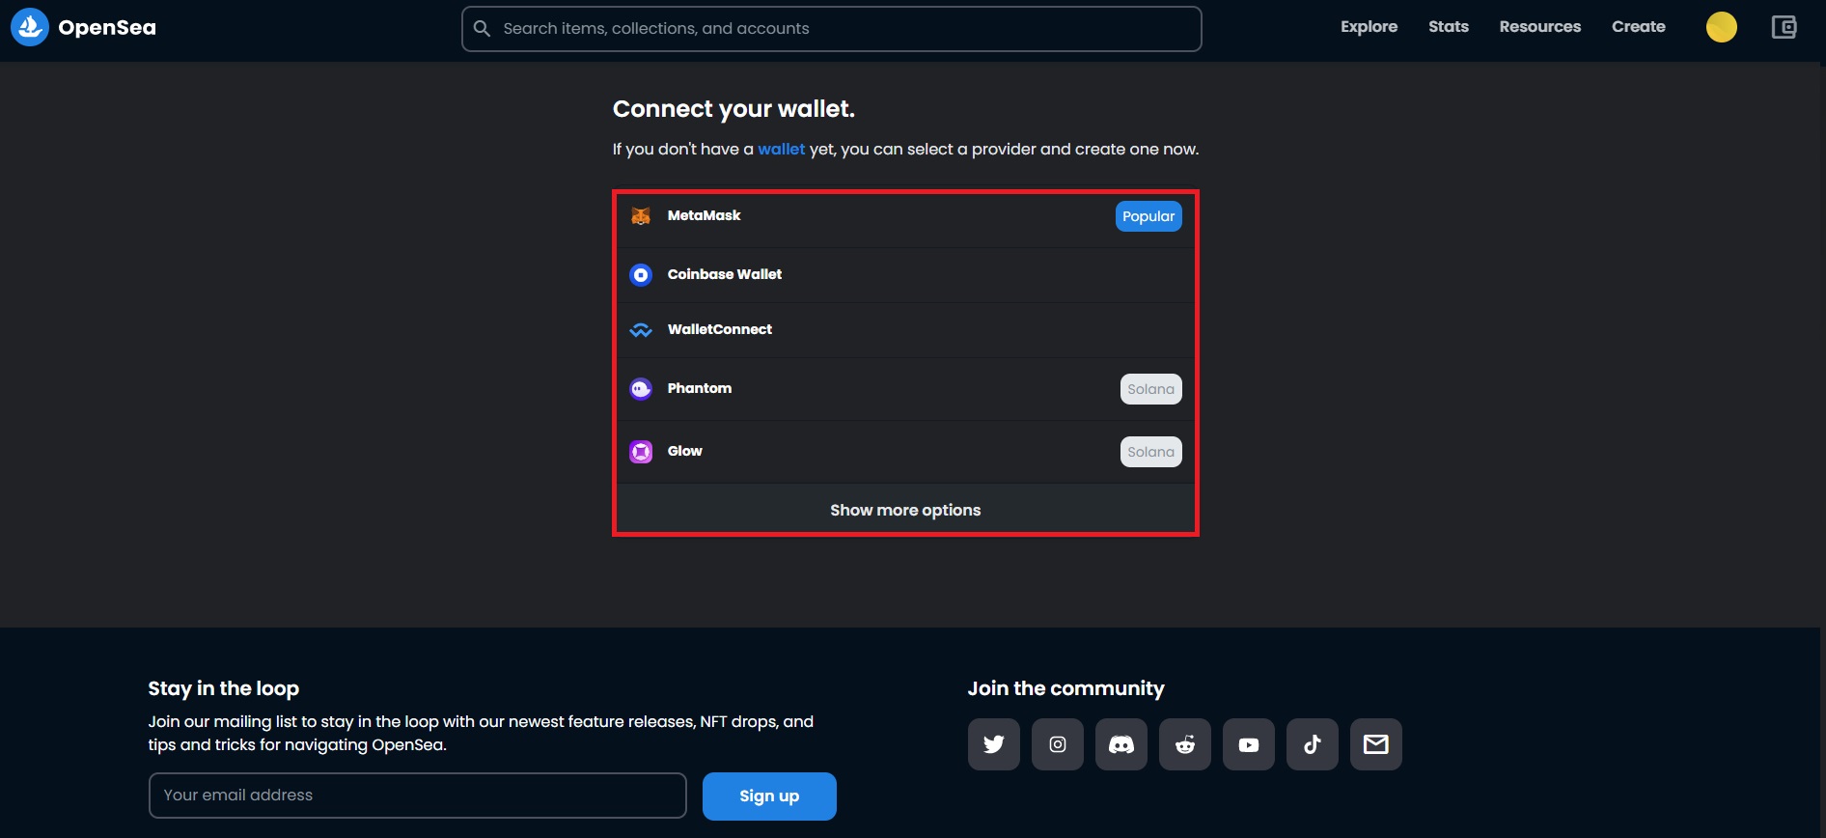Click the MetaMask fox icon
1826x838 pixels.
(641, 216)
